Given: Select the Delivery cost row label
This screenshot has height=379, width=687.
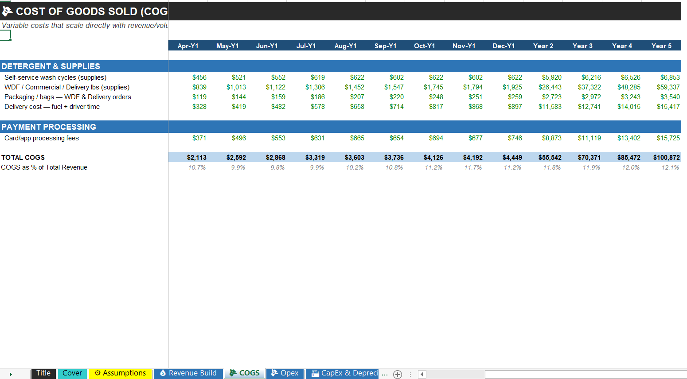Looking at the screenshot, I should pyautogui.click(x=52, y=107).
